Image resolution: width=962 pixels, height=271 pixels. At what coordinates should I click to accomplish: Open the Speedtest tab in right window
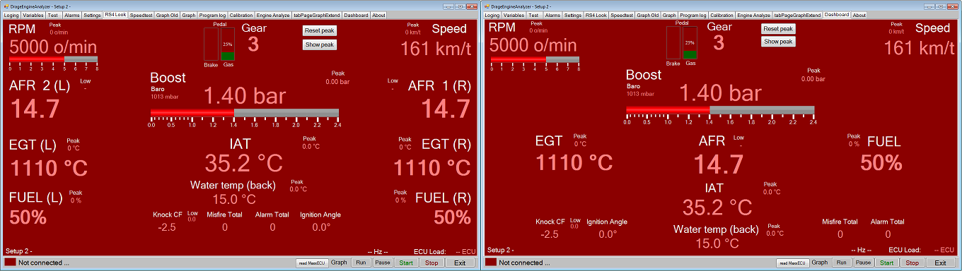[x=622, y=15]
